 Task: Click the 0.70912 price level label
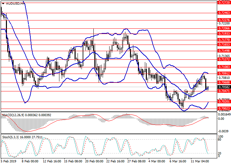(x=223, y=73)
